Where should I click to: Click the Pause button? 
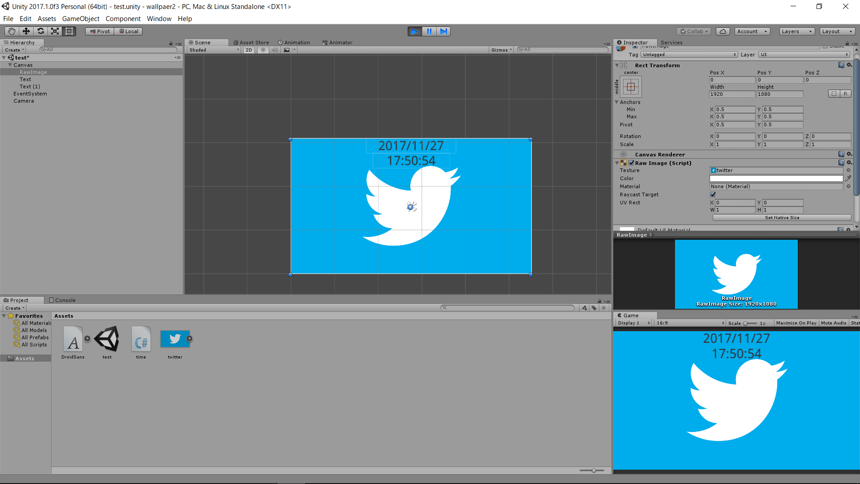[x=429, y=31]
